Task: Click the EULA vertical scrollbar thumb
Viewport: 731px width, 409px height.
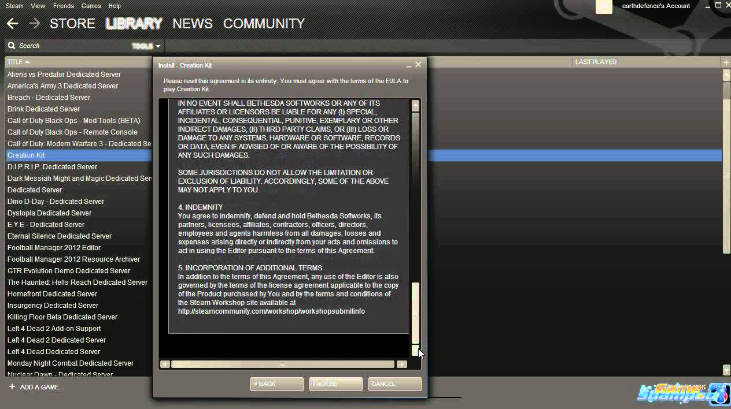Action: (415, 312)
